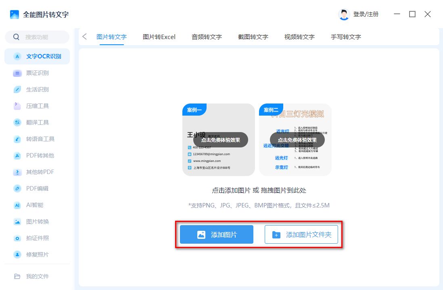Image resolution: width=443 pixels, height=290 pixels.
Task: Click 点击免费体验效果 on 案例一
Action: click(x=221, y=140)
